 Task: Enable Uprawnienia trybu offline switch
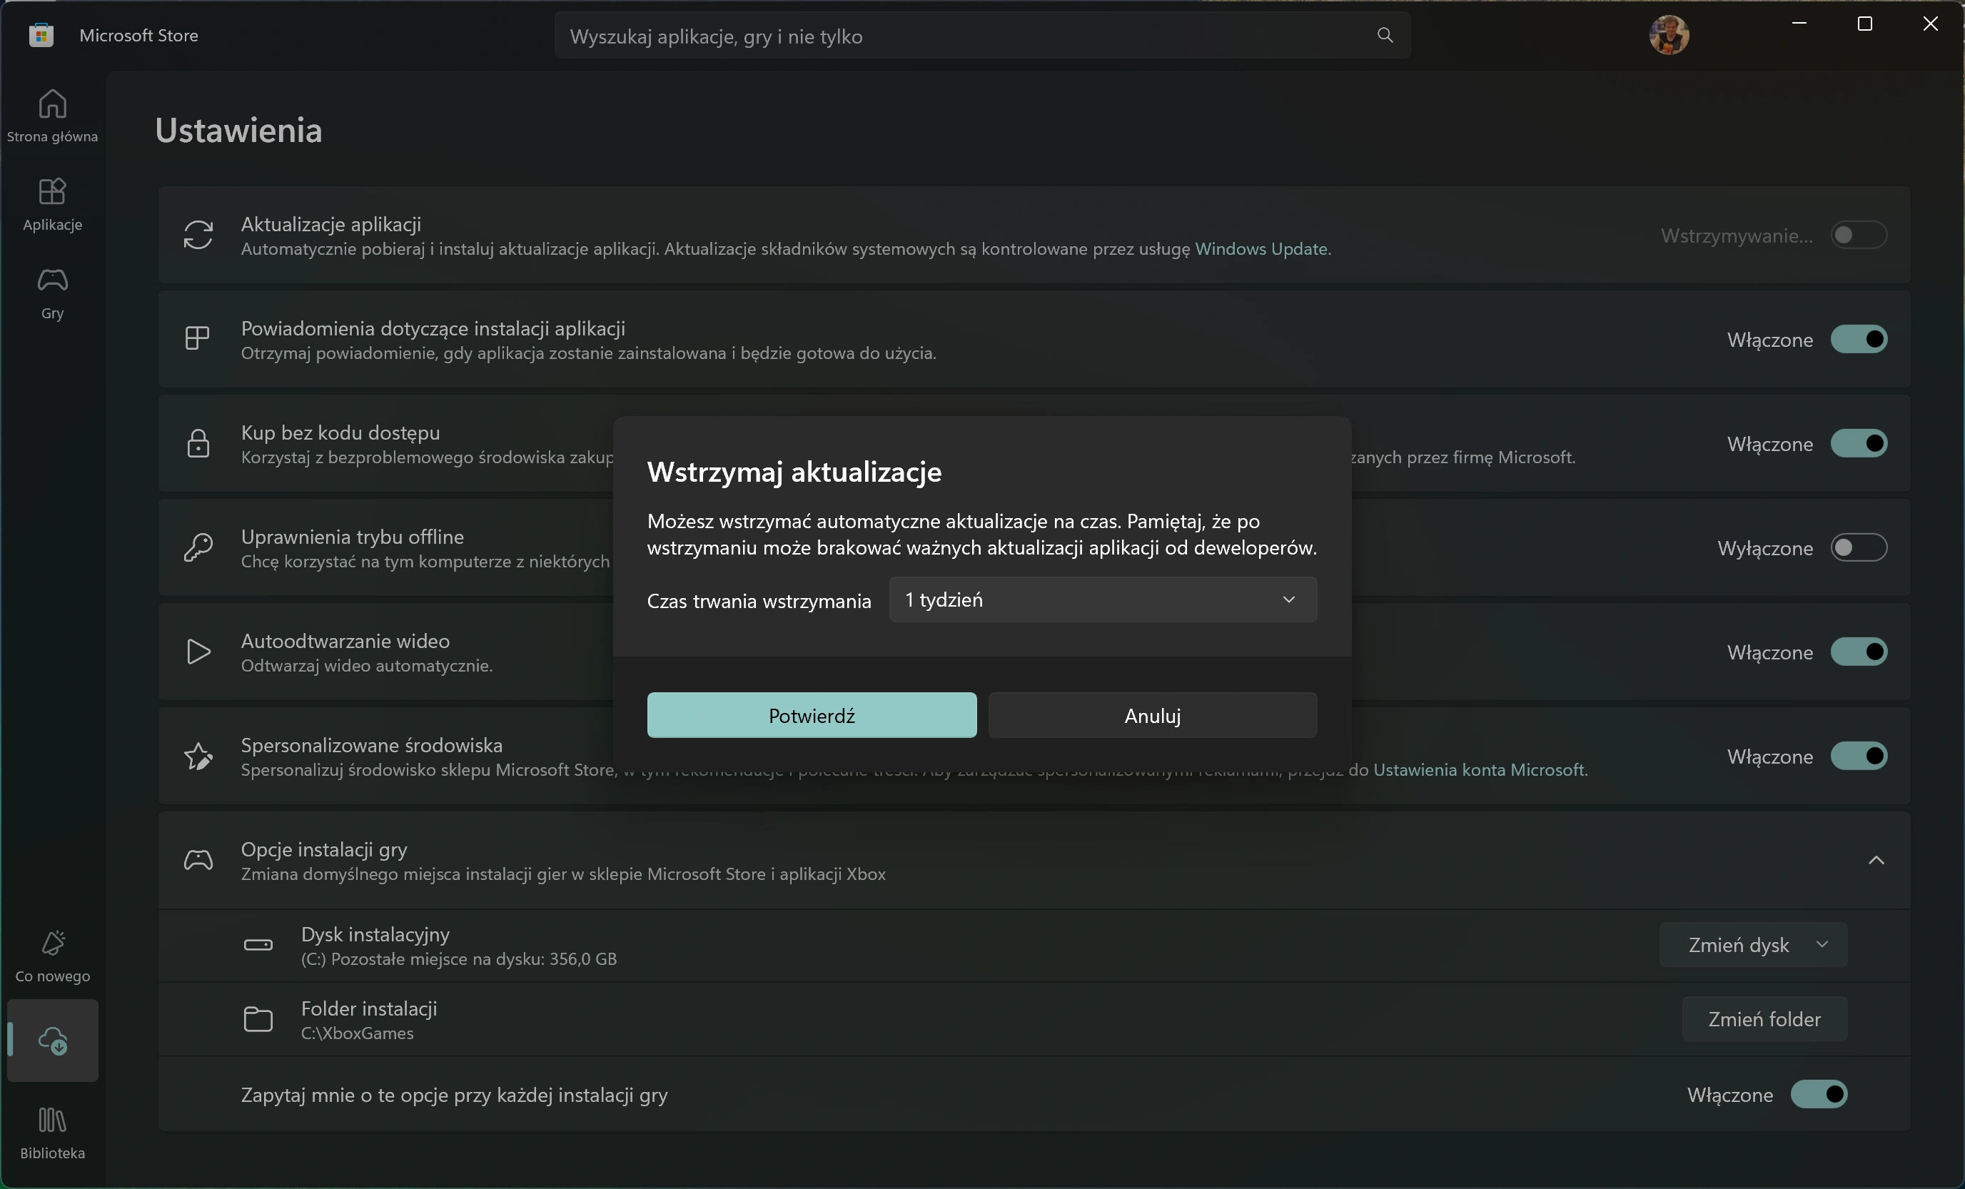pos(1859,547)
